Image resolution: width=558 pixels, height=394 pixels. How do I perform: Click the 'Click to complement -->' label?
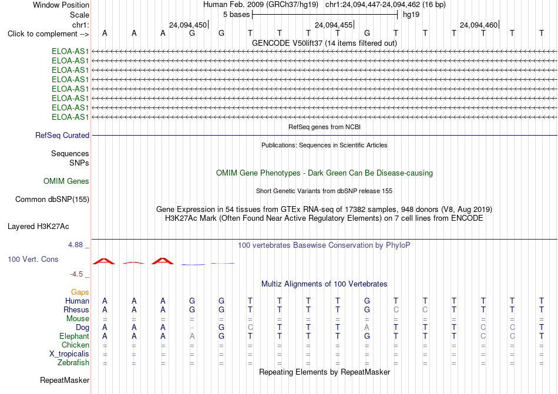pyautogui.click(x=48, y=34)
